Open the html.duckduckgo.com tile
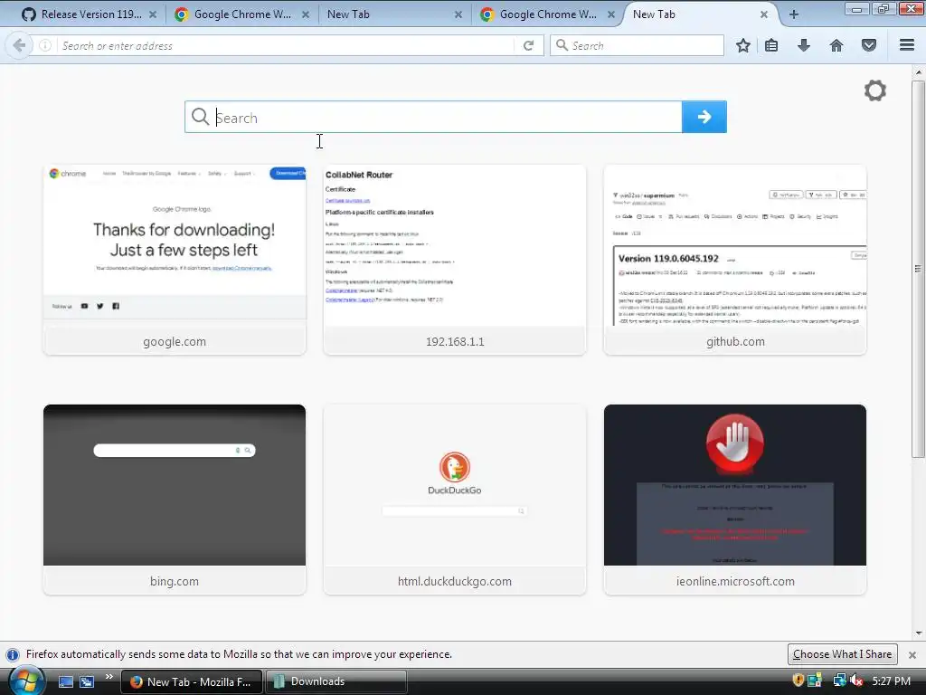 click(x=455, y=500)
